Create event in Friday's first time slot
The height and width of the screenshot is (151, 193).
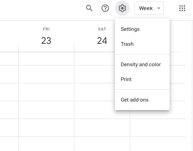(x=46, y=58)
